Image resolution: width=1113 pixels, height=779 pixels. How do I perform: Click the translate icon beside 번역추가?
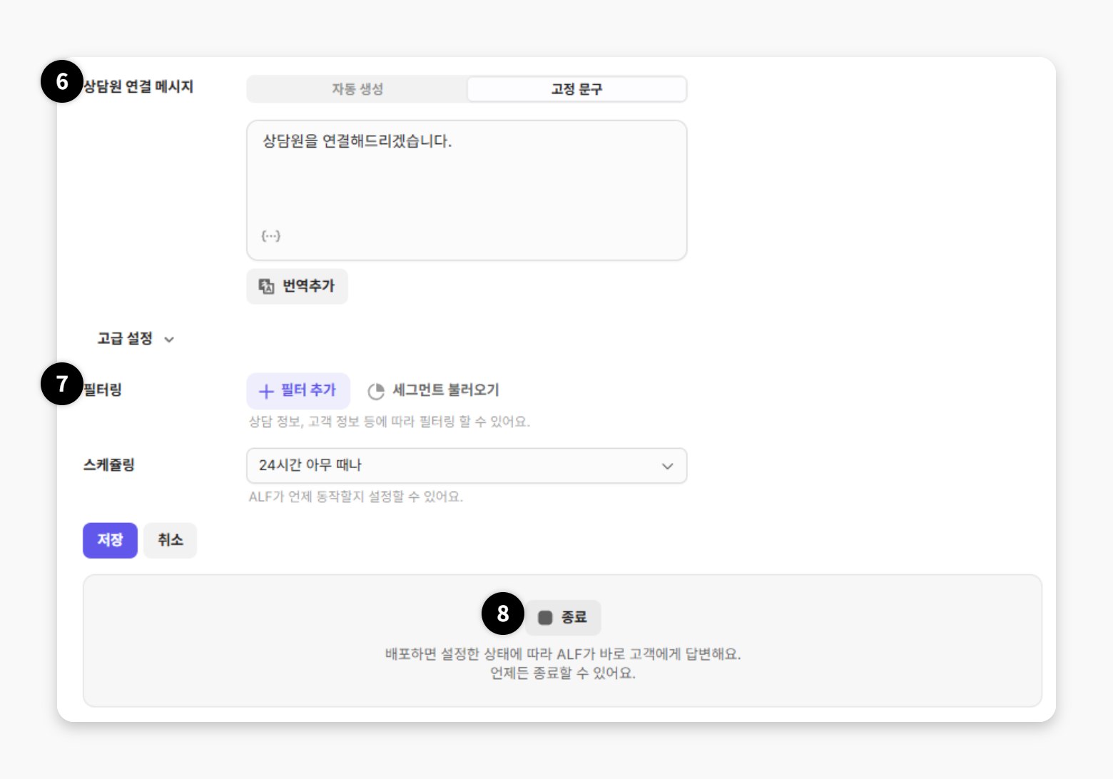266,286
